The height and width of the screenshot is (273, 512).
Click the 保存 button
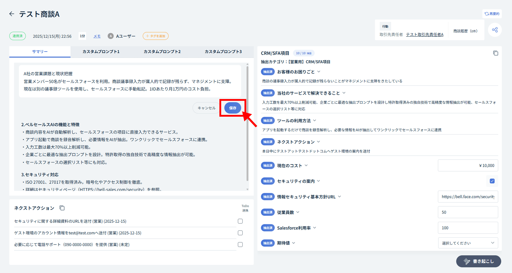coord(232,108)
